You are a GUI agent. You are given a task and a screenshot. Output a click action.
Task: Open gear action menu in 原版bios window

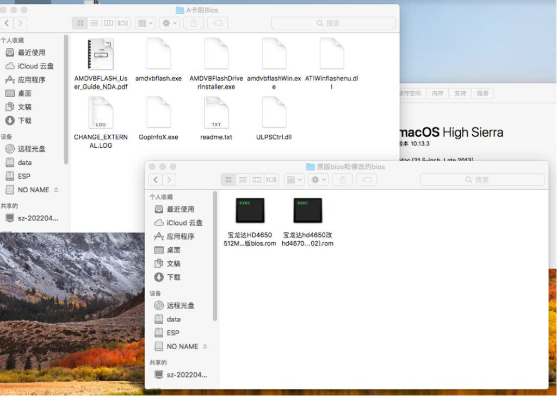coord(318,180)
